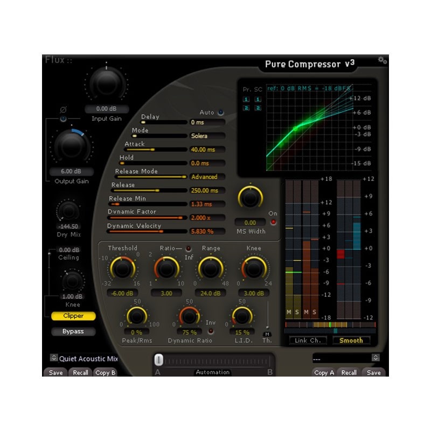Toggle the Auto delay button

click(220, 113)
